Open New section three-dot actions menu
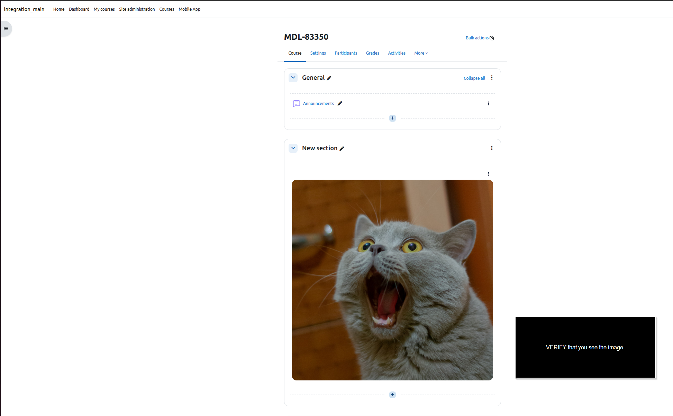This screenshot has width=673, height=416. click(492, 148)
